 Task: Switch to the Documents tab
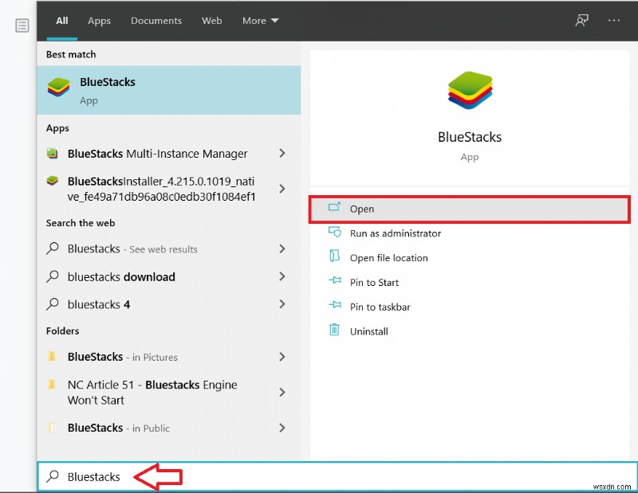156,21
